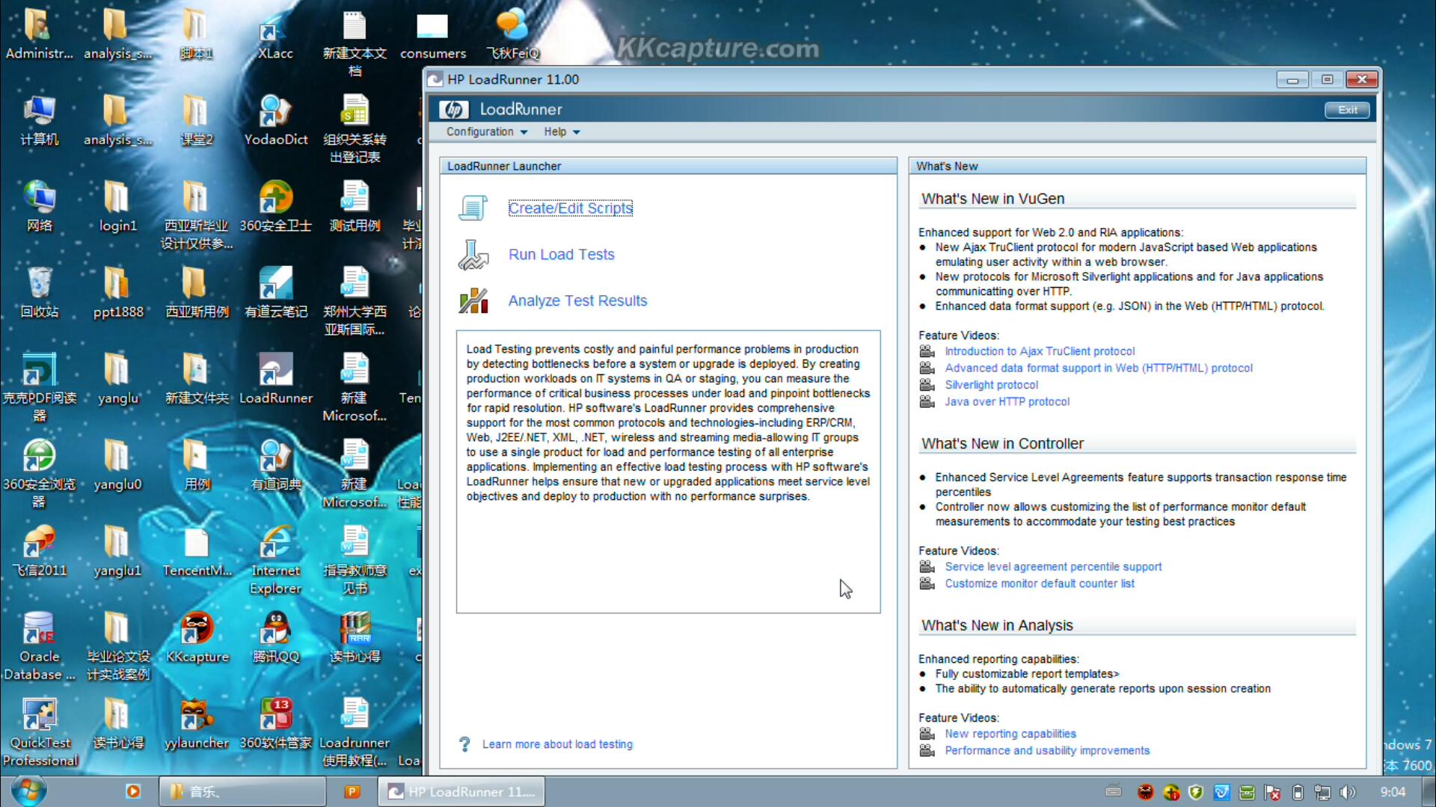
Task: Click the volume speaker tray icon
Action: [x=1348, y=792]
